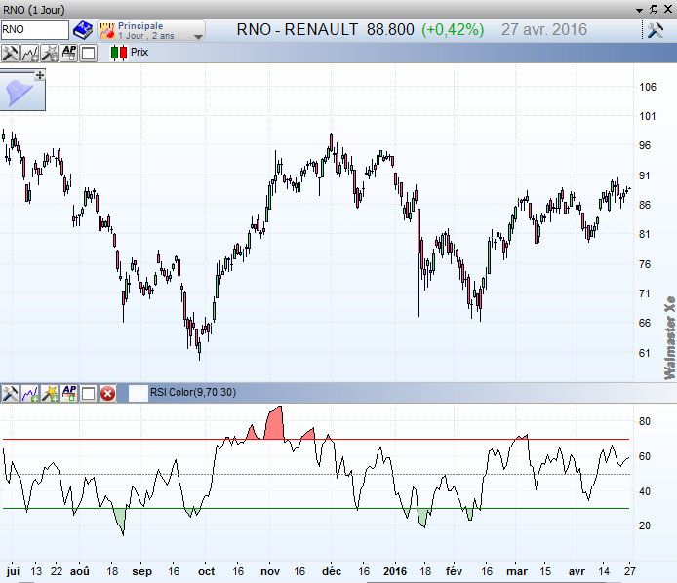Remove the RSI panel with the red X
Screen dimensions: 677x583
tap(108, 394)
